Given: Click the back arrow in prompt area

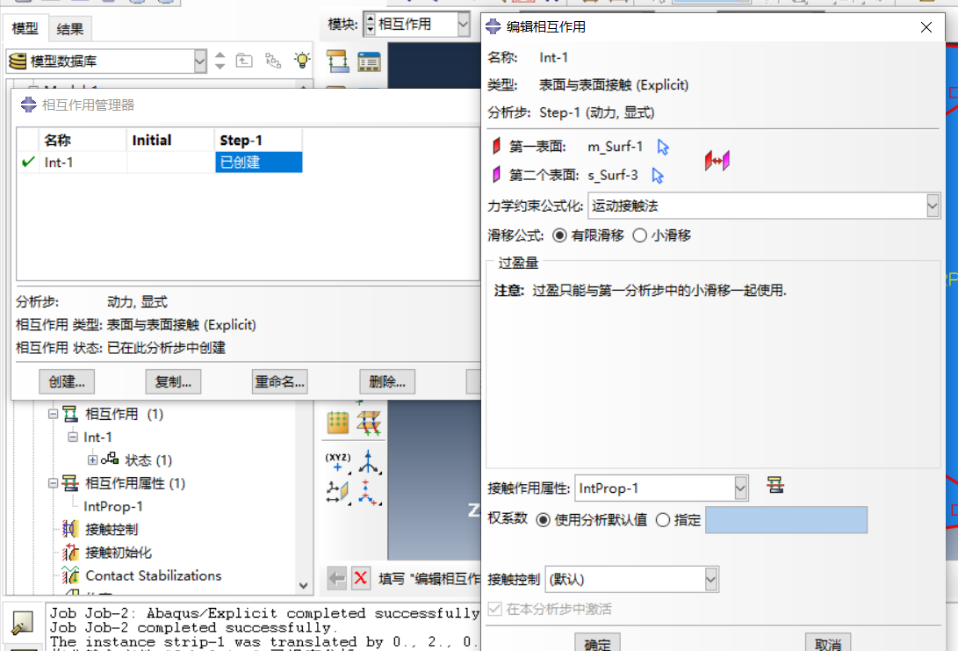Looking at the screenshot, I should [x=336, y=578].
